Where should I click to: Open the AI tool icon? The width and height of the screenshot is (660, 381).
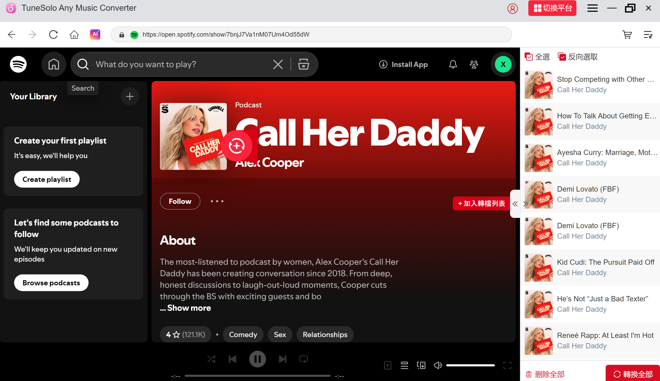95,34
